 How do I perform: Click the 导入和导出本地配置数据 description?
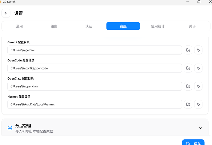[34, 131]
